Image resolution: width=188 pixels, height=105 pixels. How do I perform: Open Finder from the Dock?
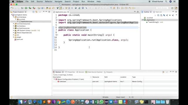(x=21, y=102)
